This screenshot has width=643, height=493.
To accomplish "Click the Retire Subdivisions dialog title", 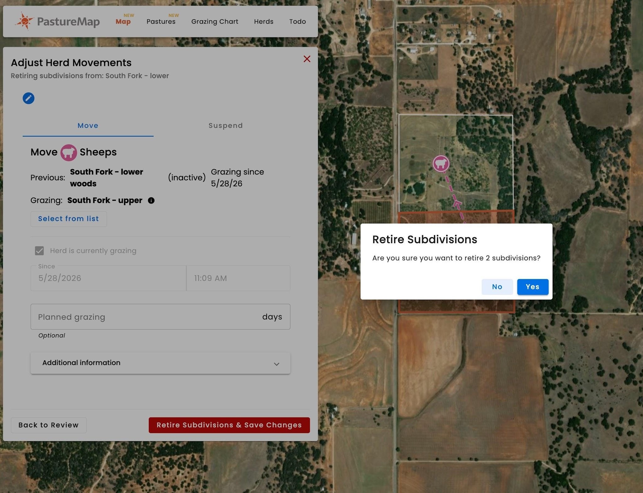I will pyautogui.click(x=425, y=239).
